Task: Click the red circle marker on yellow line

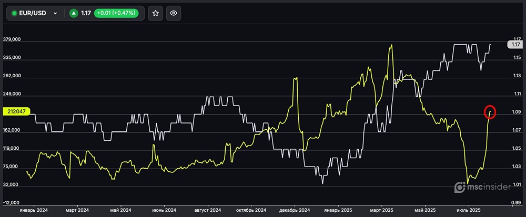Action: [490, 111]
